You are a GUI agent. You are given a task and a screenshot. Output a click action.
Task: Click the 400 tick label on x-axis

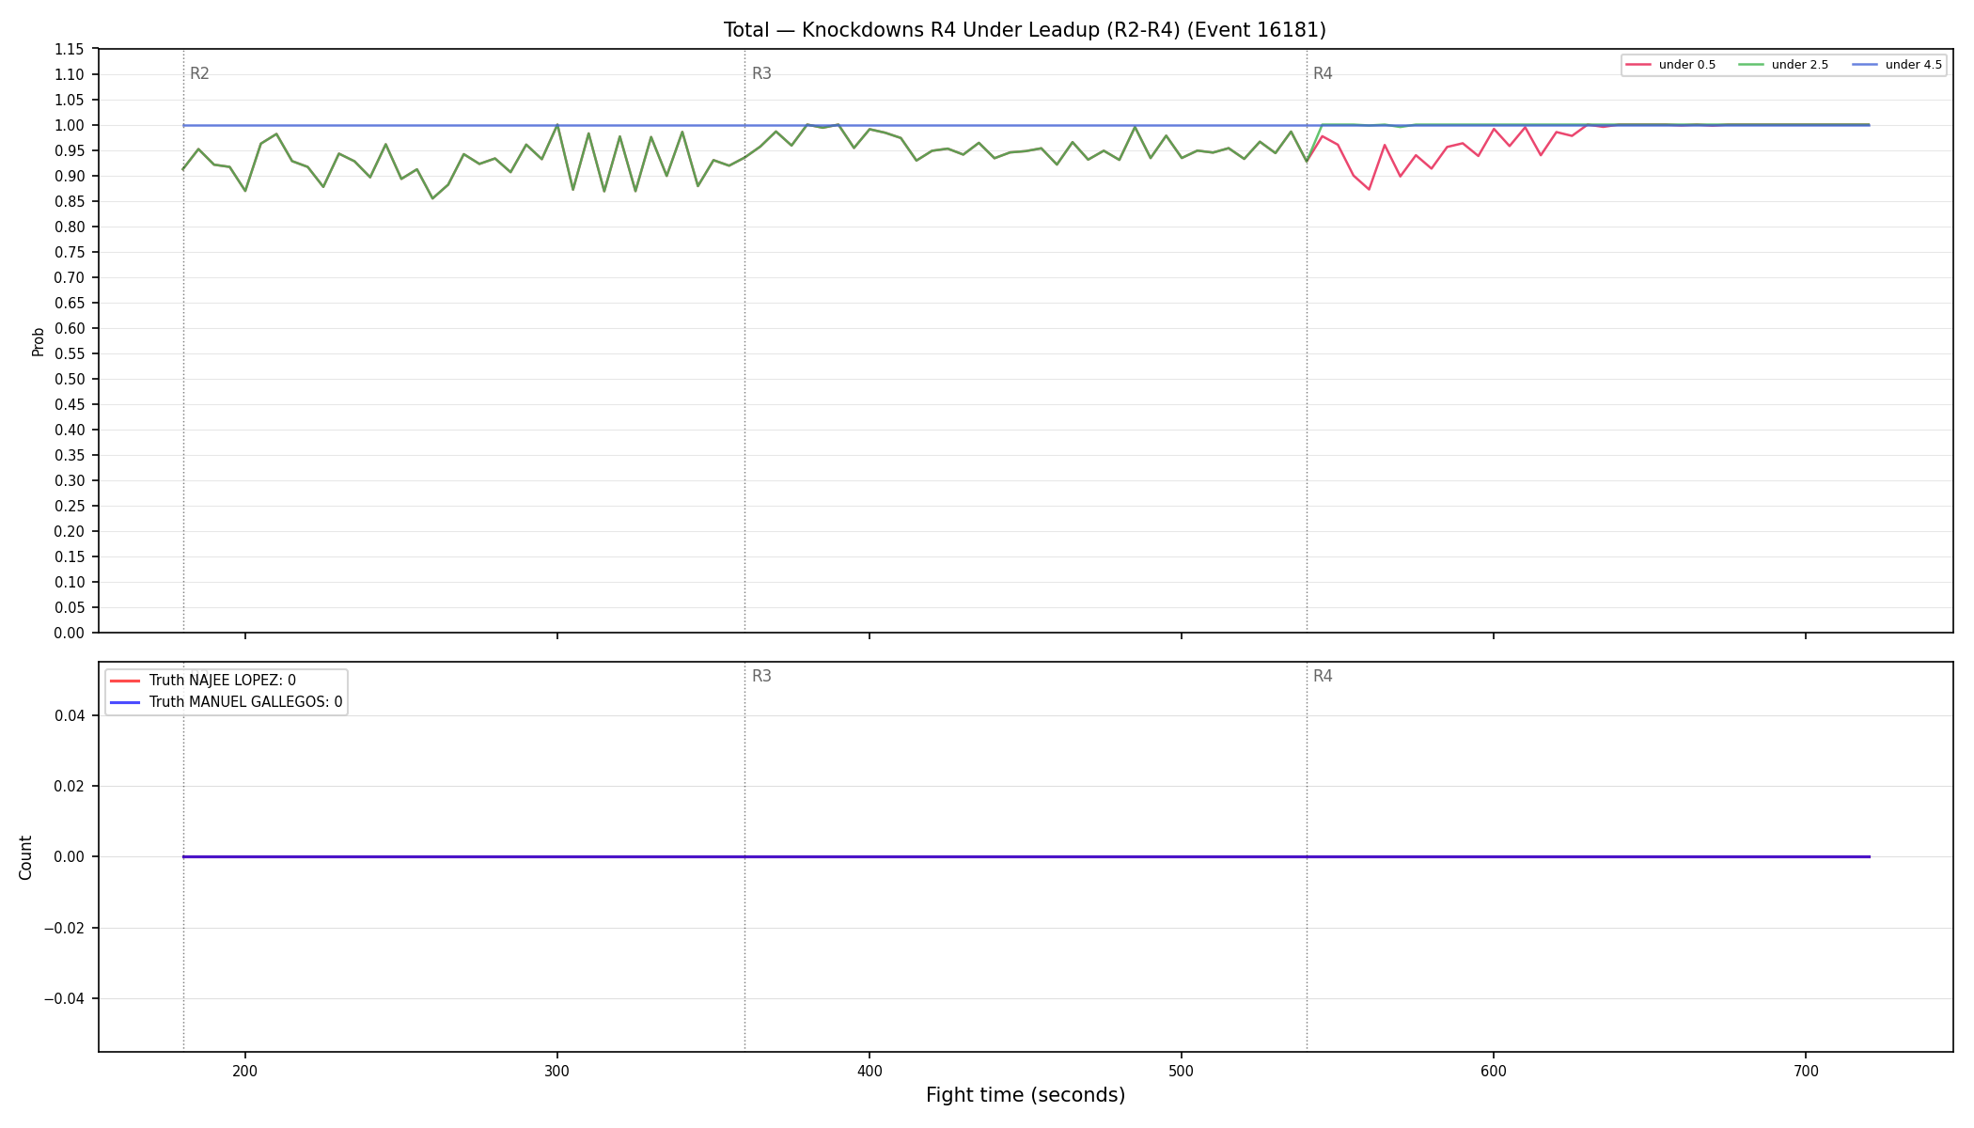click(x=869, y=1071)
